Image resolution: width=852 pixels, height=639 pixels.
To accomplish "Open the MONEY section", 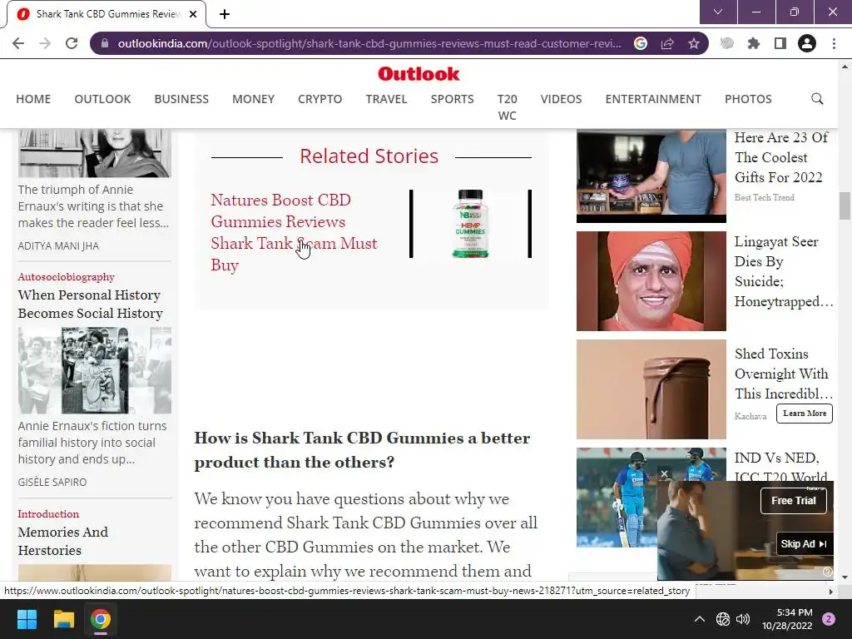I will click(253, 99).
